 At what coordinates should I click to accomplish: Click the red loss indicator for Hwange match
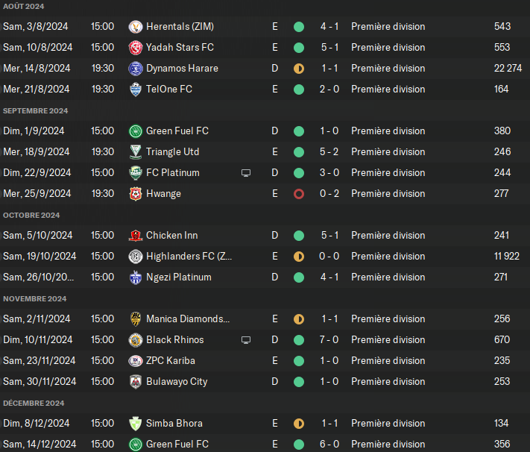click(299, 194)
